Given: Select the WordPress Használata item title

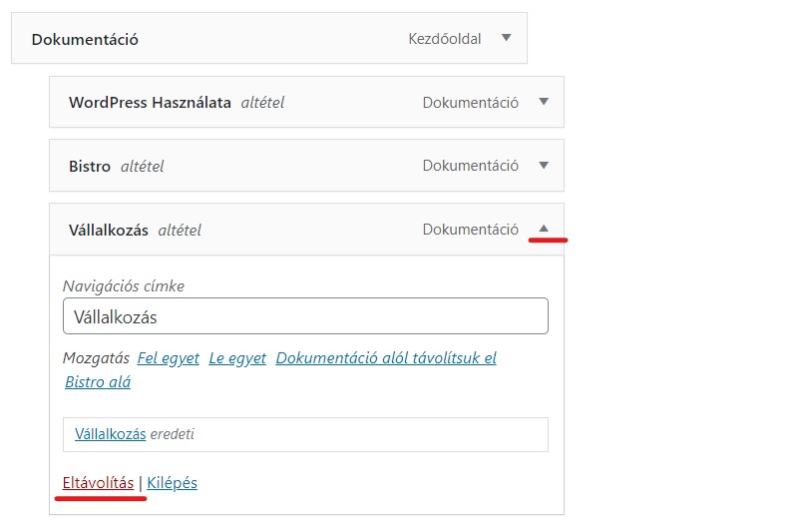Looking at the screenshot, I should 150,103.
